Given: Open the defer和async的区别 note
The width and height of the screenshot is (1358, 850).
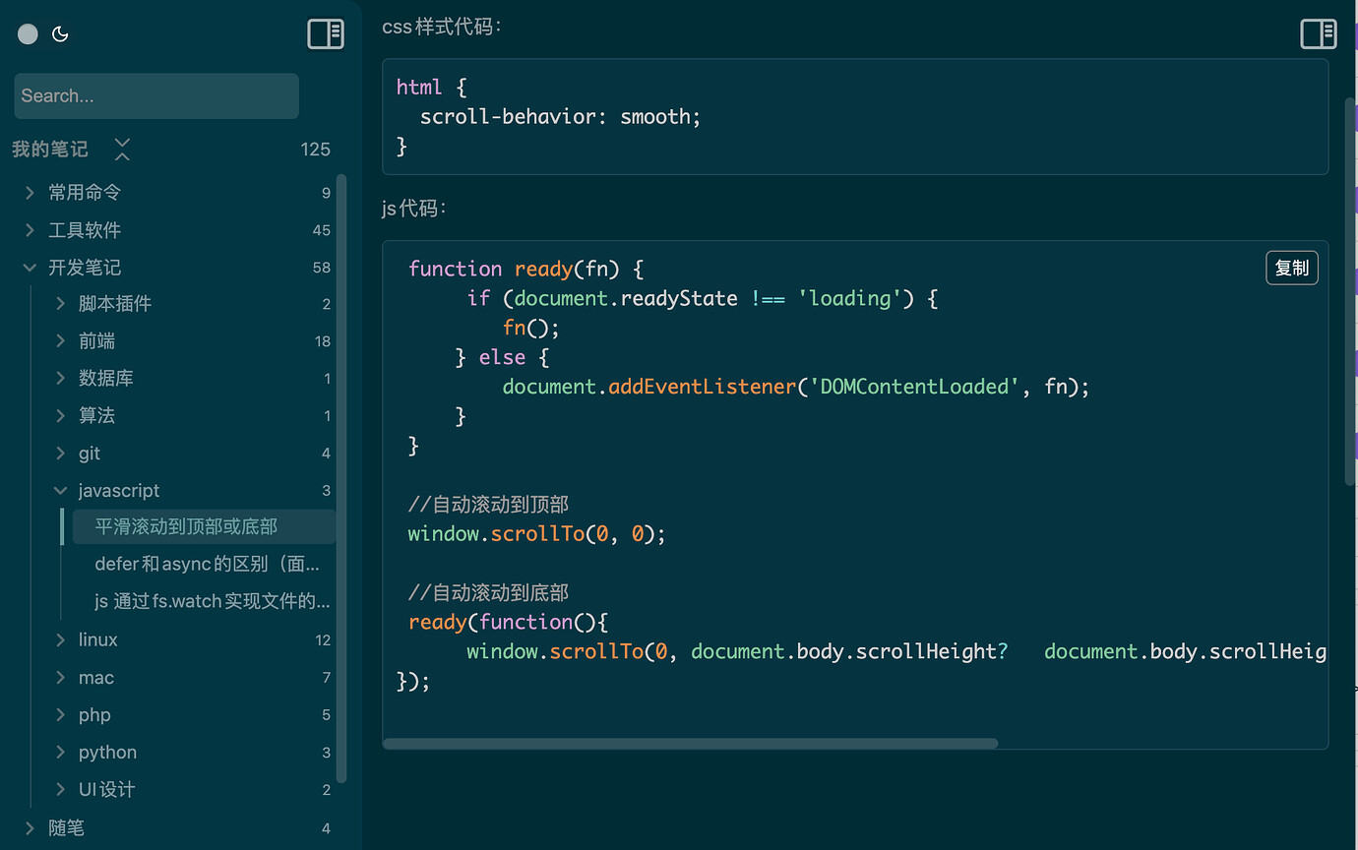Looking at the screenshot, I should pos(207,564).
